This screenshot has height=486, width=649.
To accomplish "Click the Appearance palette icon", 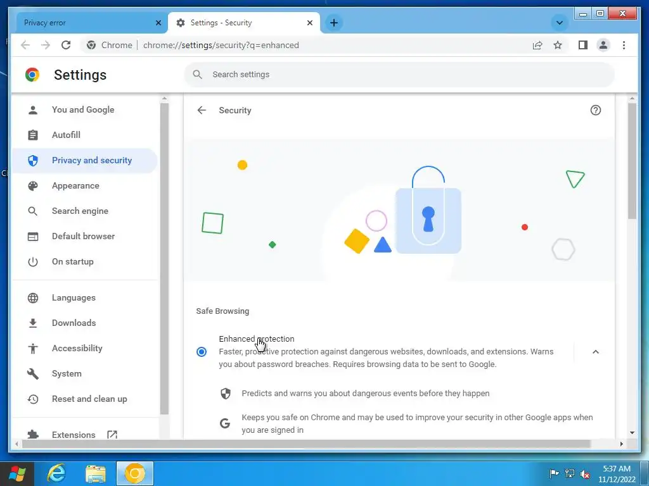I will coord(33,186).
